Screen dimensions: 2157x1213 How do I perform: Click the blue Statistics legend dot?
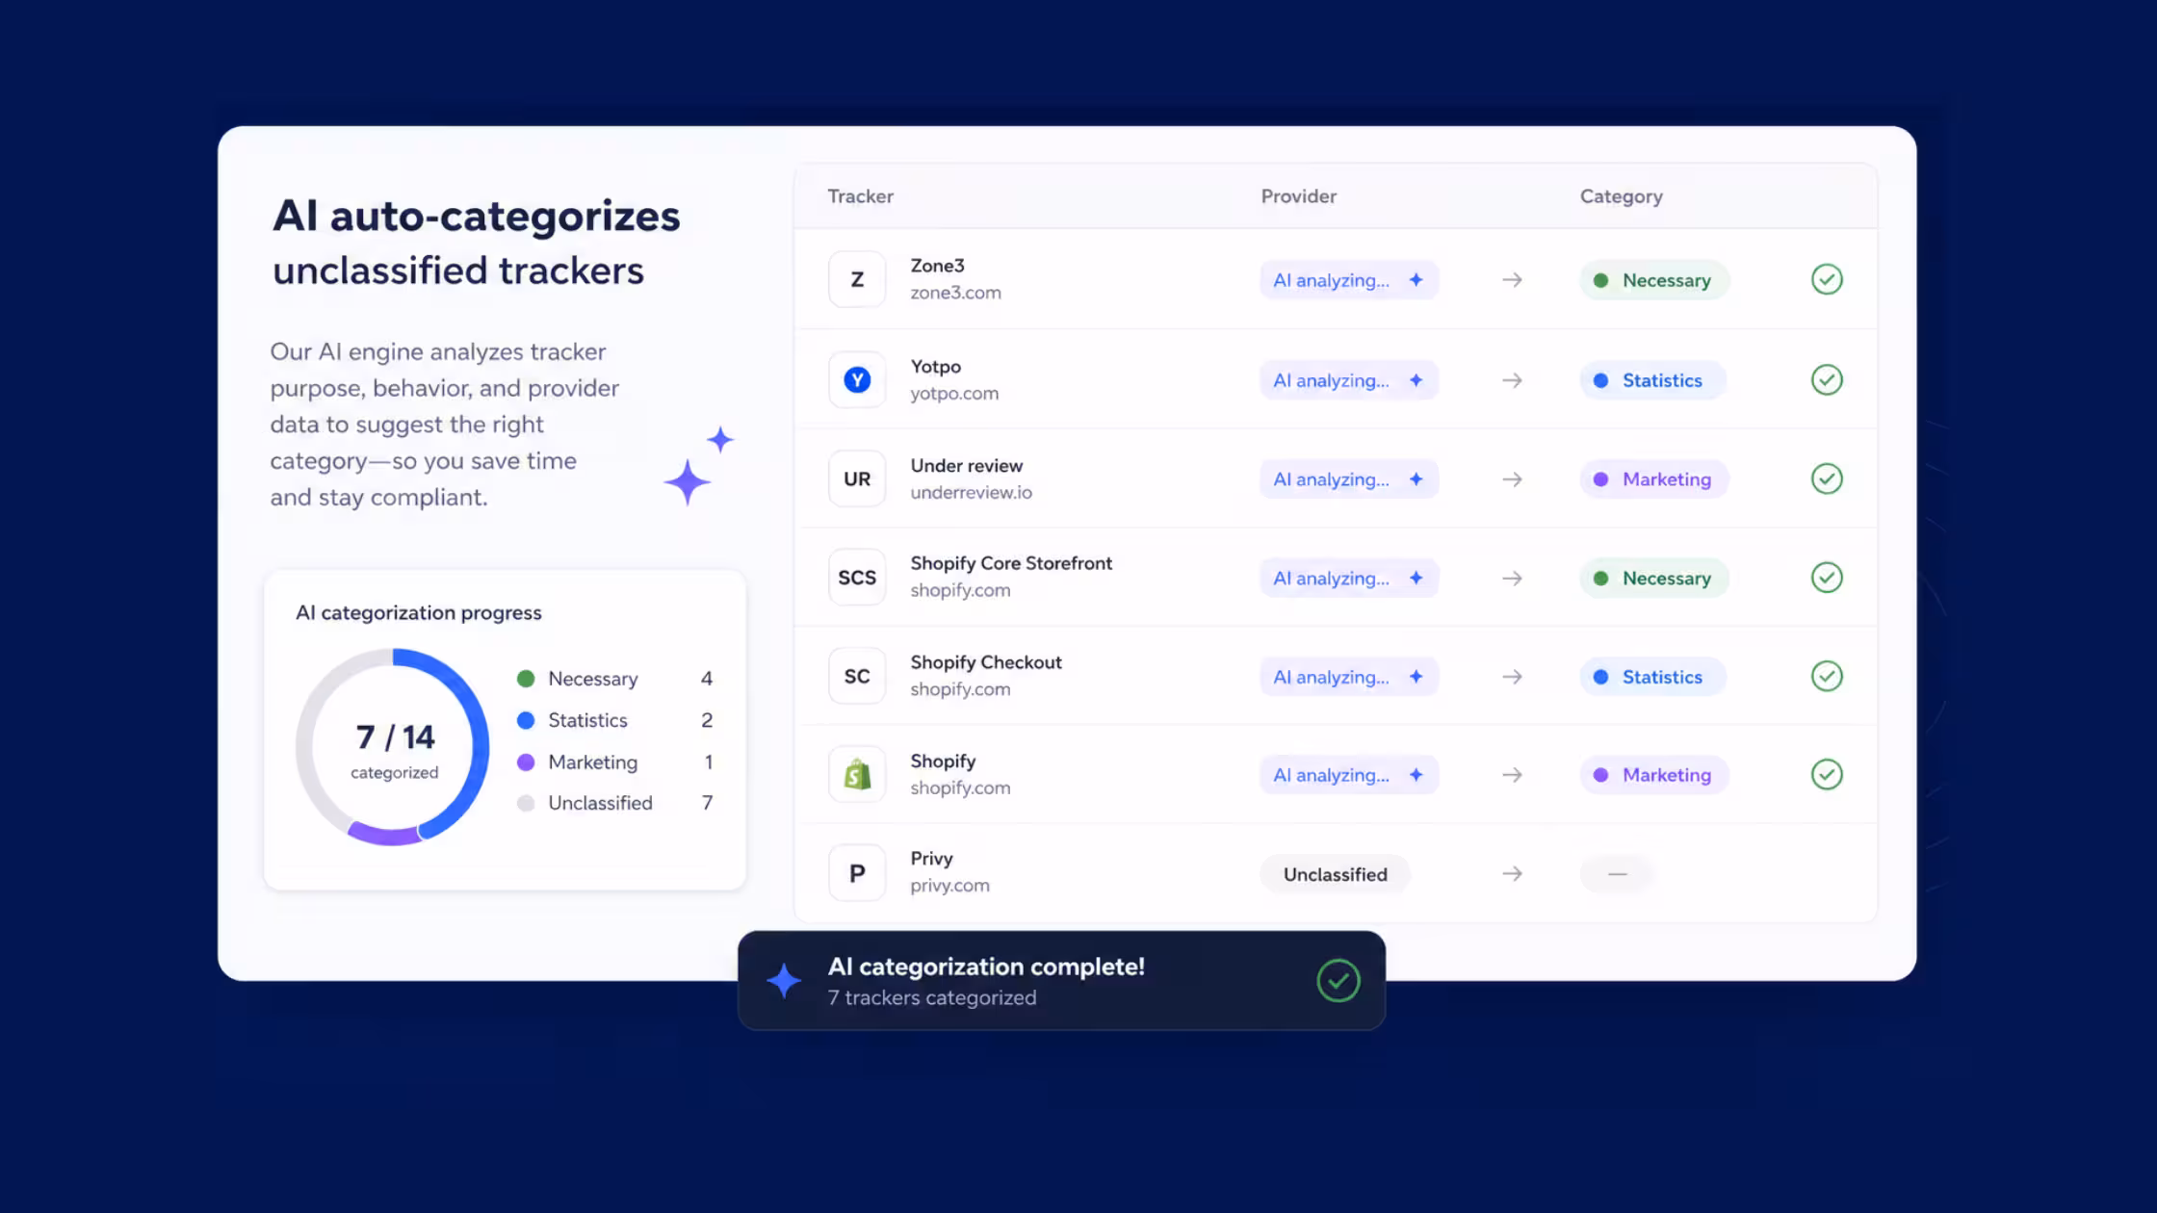click(x=526, y=720)
